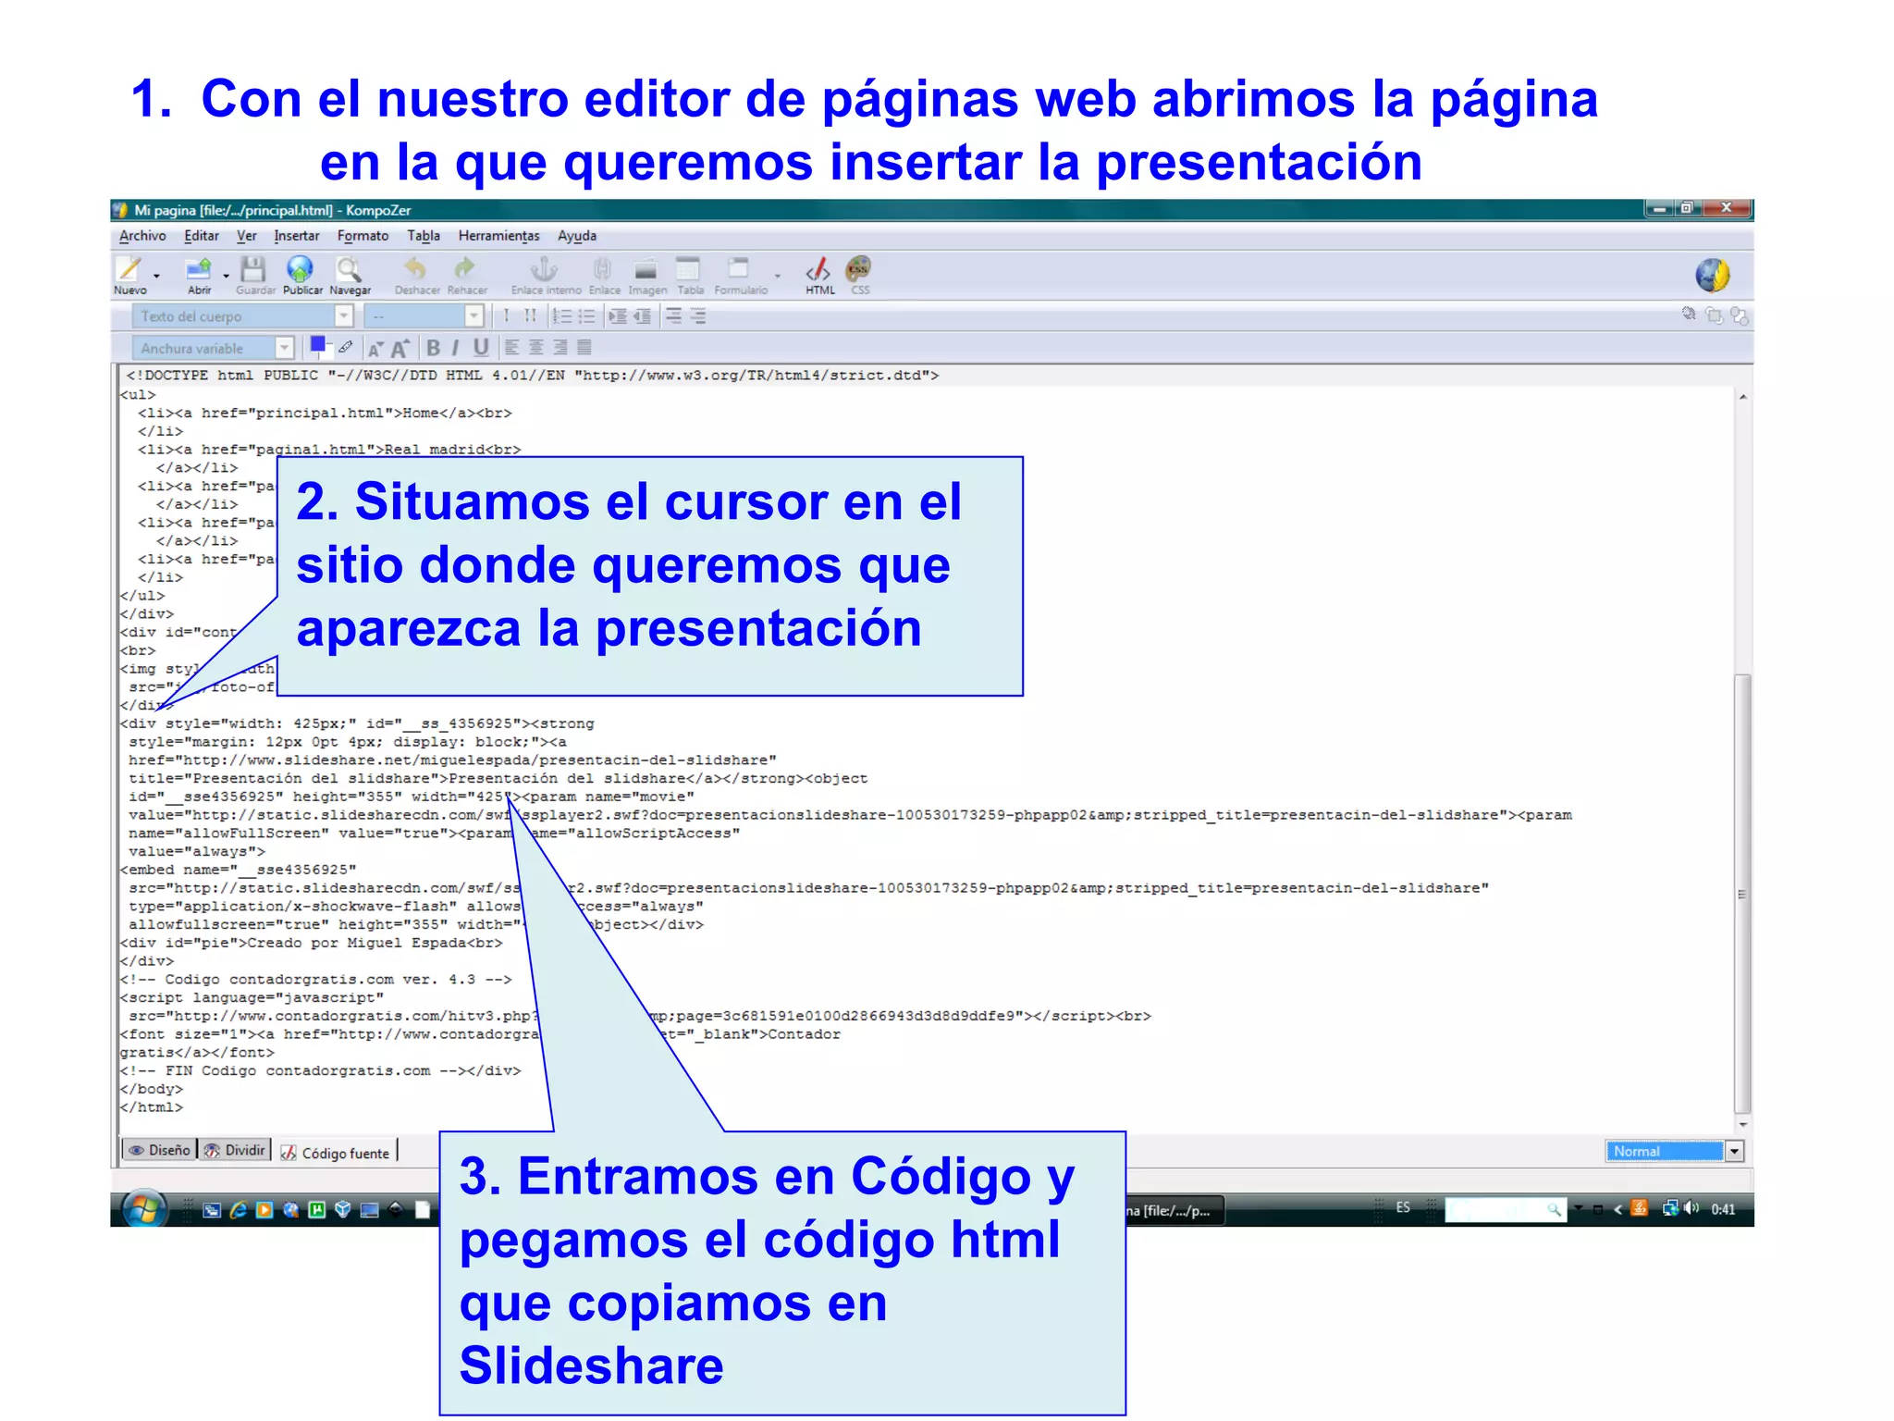This screenshot has width=1894, height=1421.
Task: Open the Abrir file icon
Action: coord(198,269)
